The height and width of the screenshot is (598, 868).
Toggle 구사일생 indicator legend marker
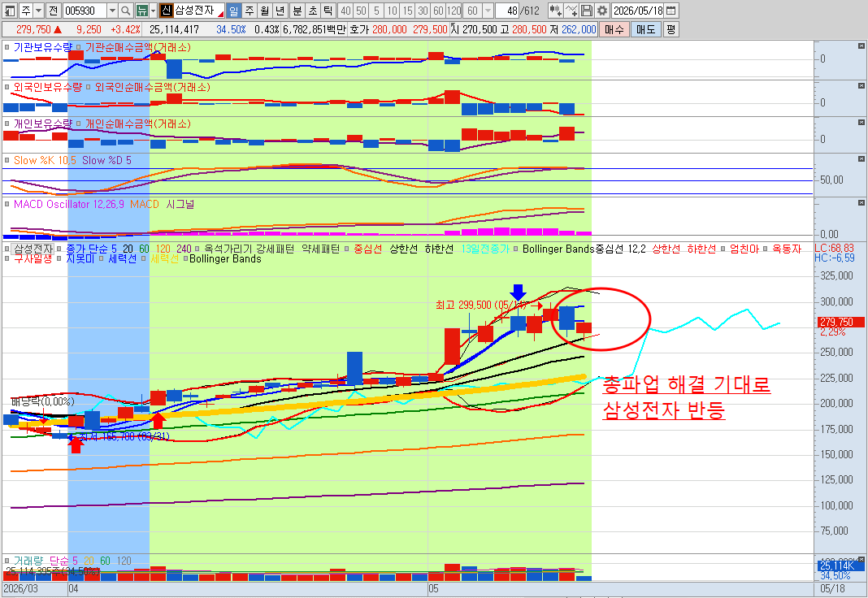[7, 259]
